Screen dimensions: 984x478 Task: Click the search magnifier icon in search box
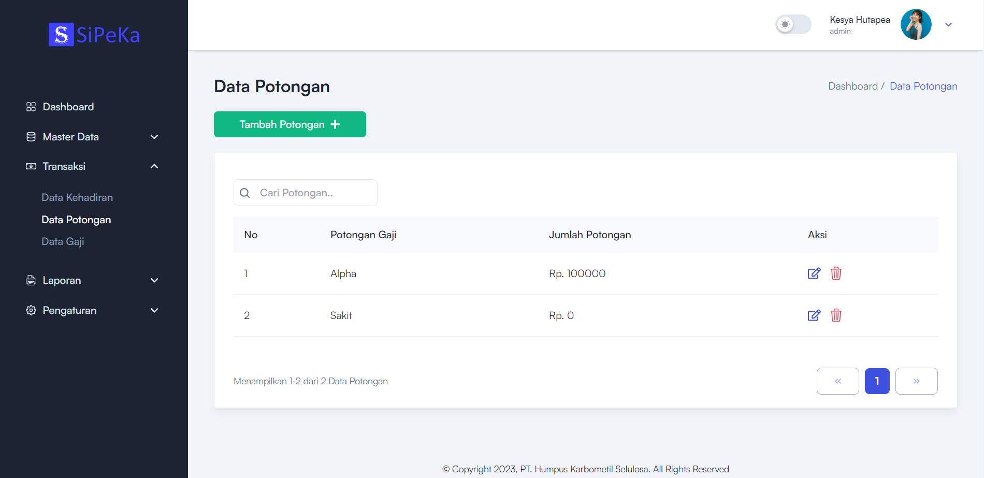245,193
